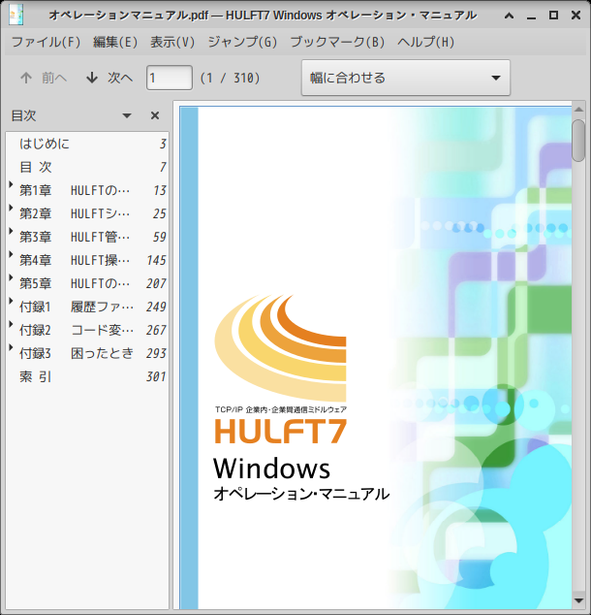This screenshot has height=615, width=591.
Task: Expand the 付録3 outline entry
Action: [x=12, y=347]
